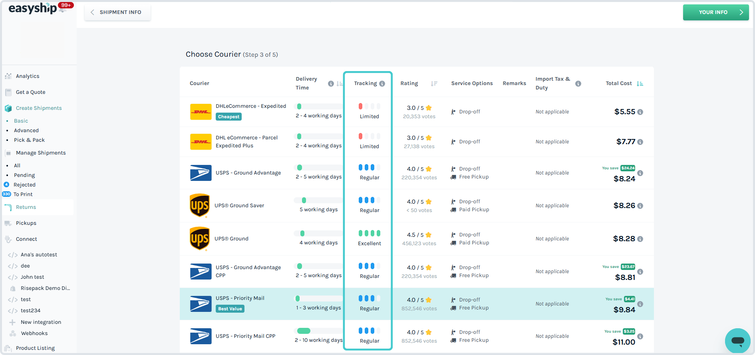Open John test integration
This screenshot has width=755, height=355.
(x=32, y=277)
